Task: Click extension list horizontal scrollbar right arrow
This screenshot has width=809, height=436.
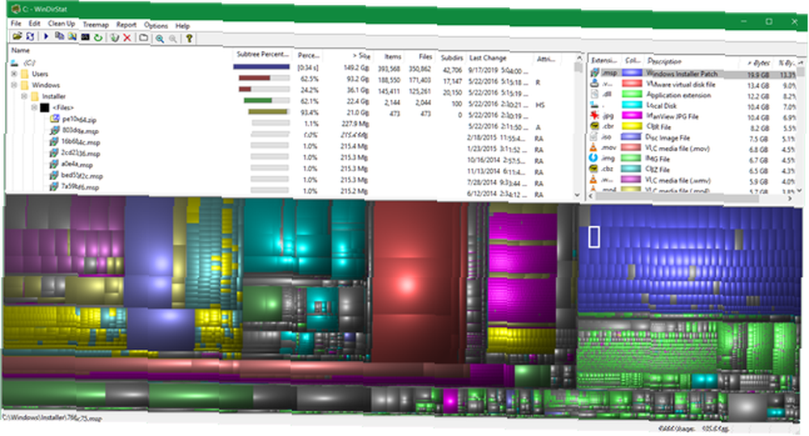Action: (x=790, y=199)
